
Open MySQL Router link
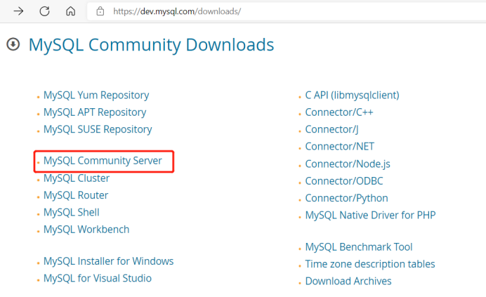(76, 195)
